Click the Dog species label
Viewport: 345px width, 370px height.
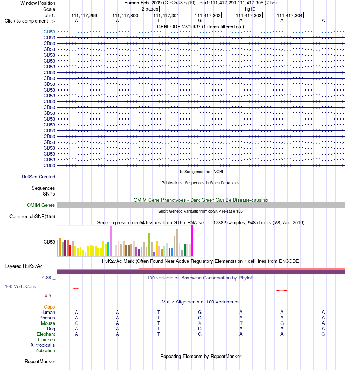tap(51, 329)
